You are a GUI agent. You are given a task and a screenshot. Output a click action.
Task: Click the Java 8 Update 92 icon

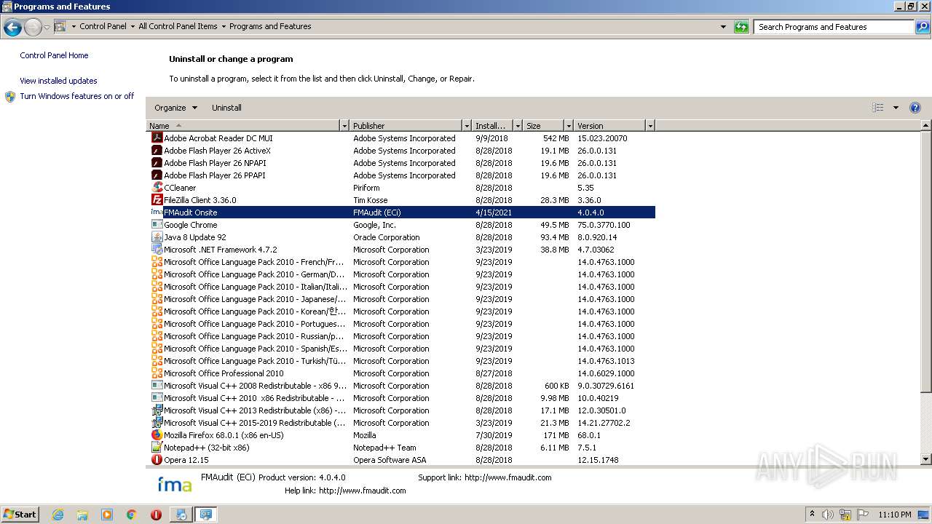pos(157,237)
